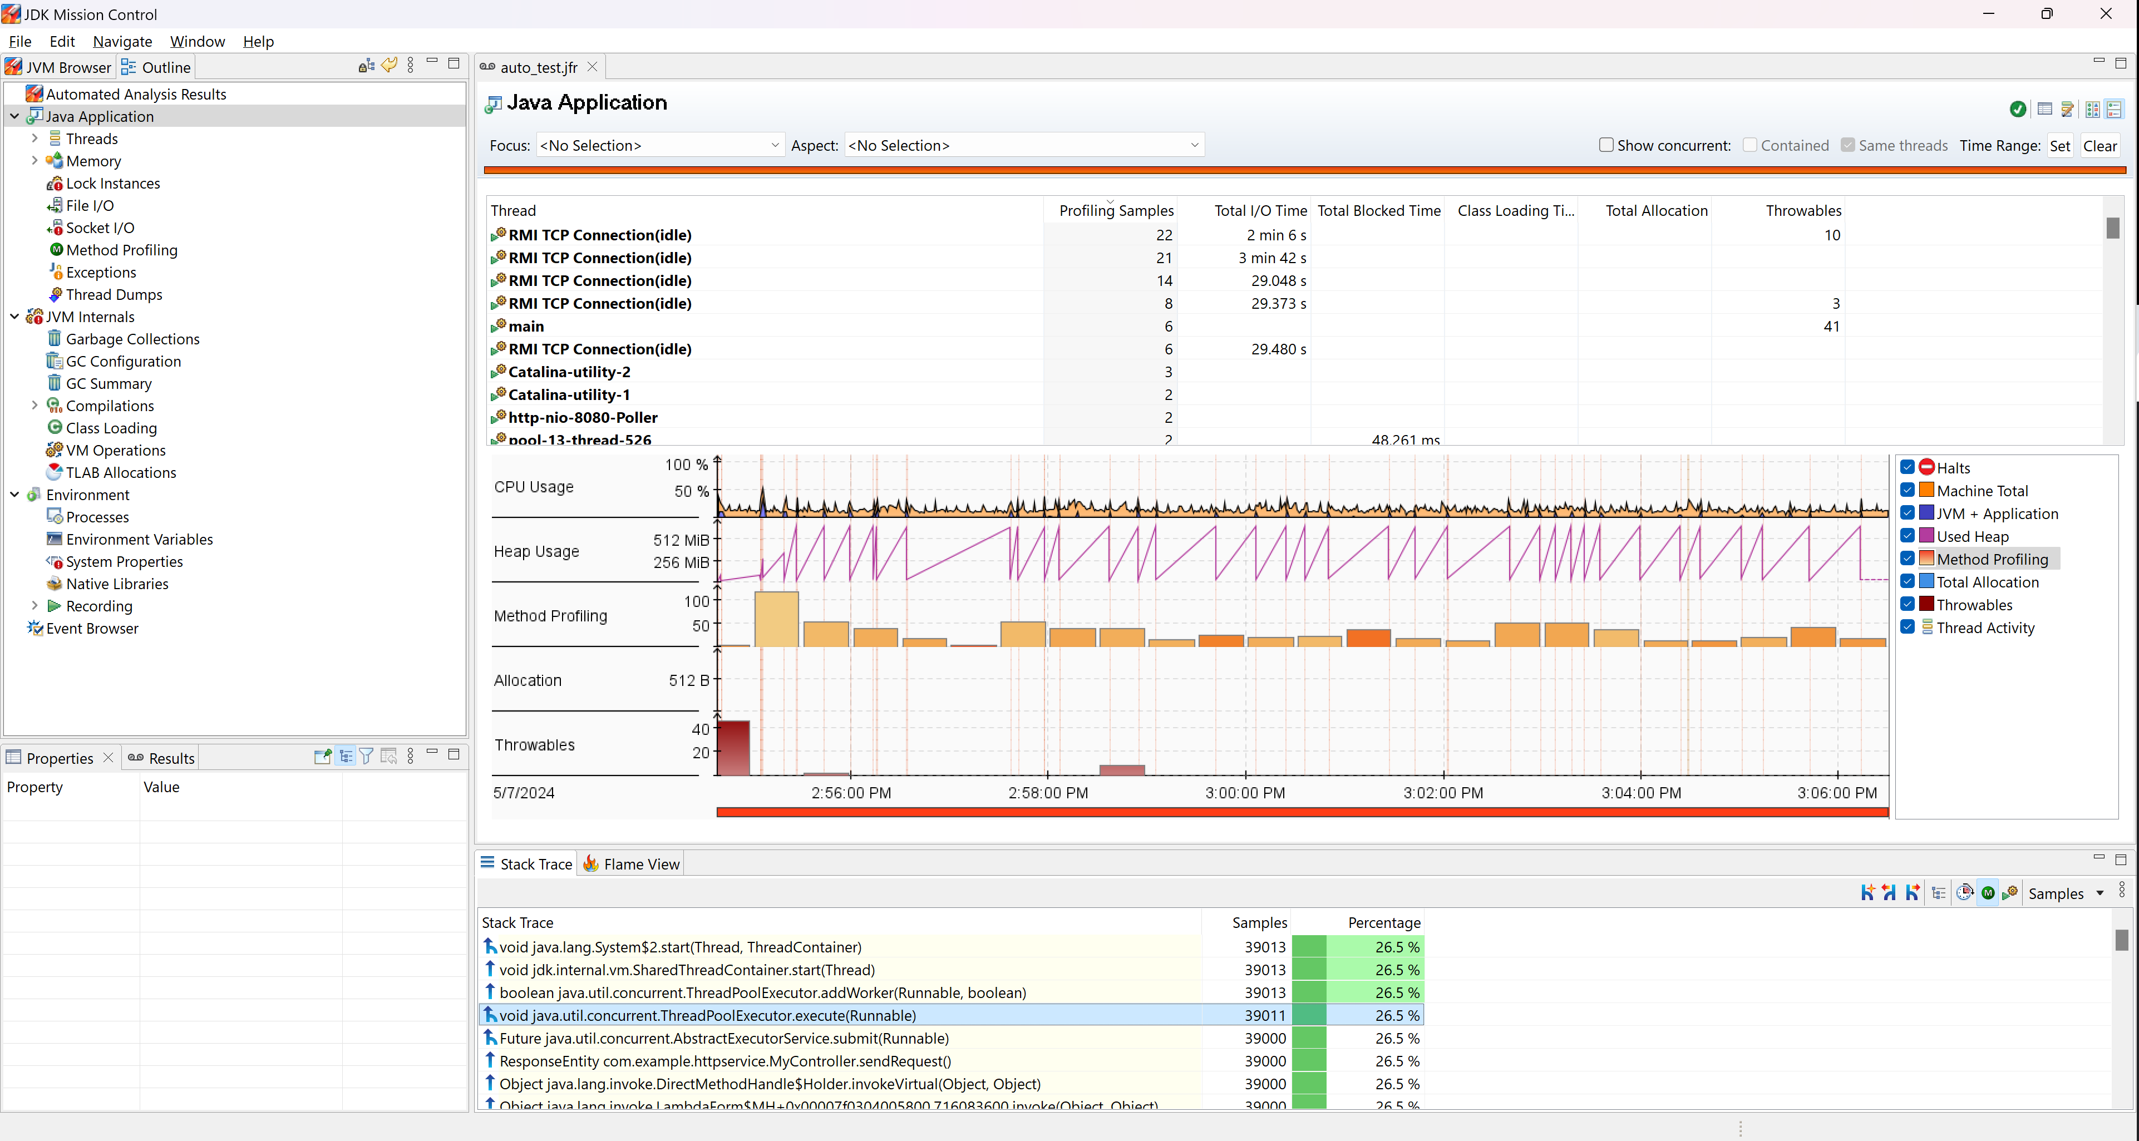Viewport: 2139px width, 1141px height.
Task: Open Method Profiling page in outline
Action: click(121, 250)
